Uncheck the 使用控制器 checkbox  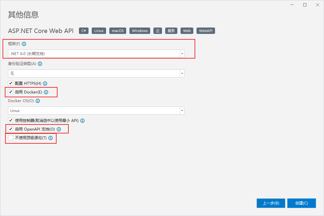tap(11, 121)
